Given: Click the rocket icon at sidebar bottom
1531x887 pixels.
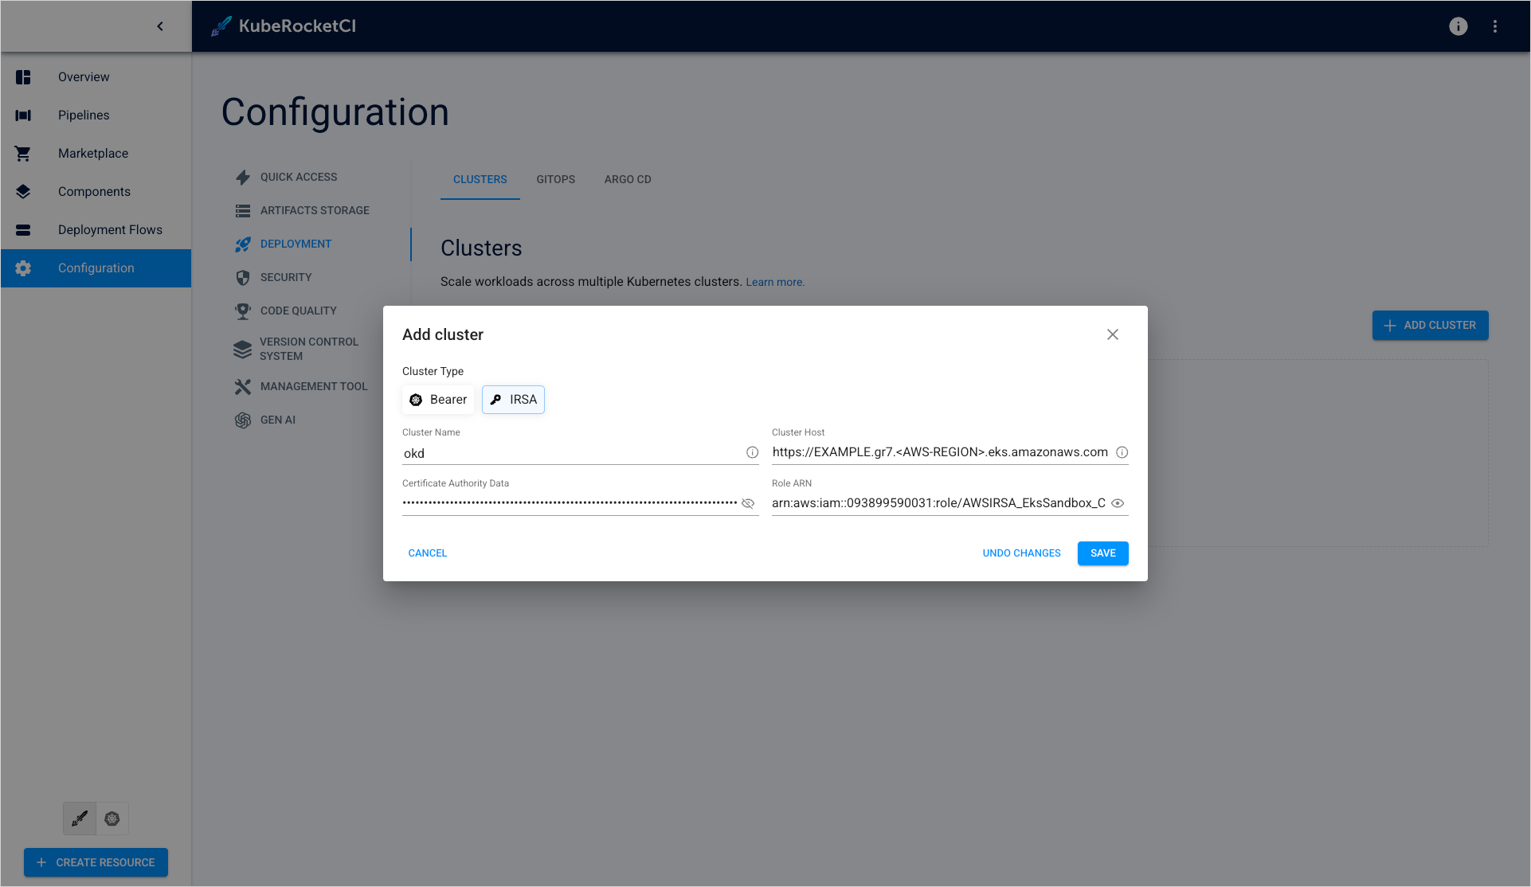Looking at the screenshot, I should click(x=80, y=819).
